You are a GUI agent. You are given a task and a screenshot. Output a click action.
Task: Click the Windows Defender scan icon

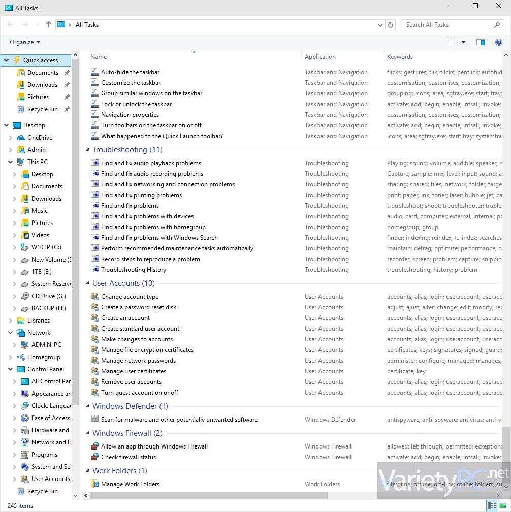point(94,419)
